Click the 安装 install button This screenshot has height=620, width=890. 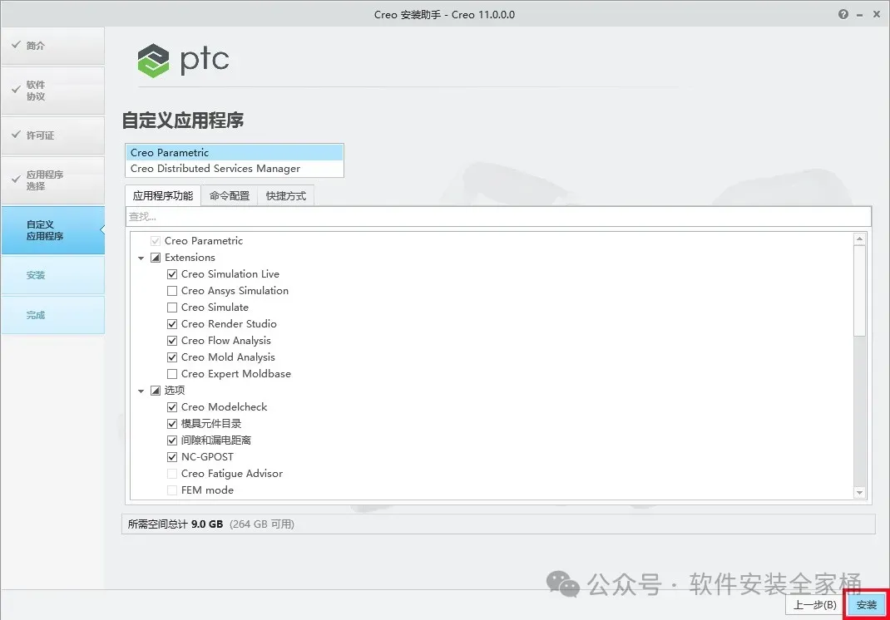click(x=867, y=605)
